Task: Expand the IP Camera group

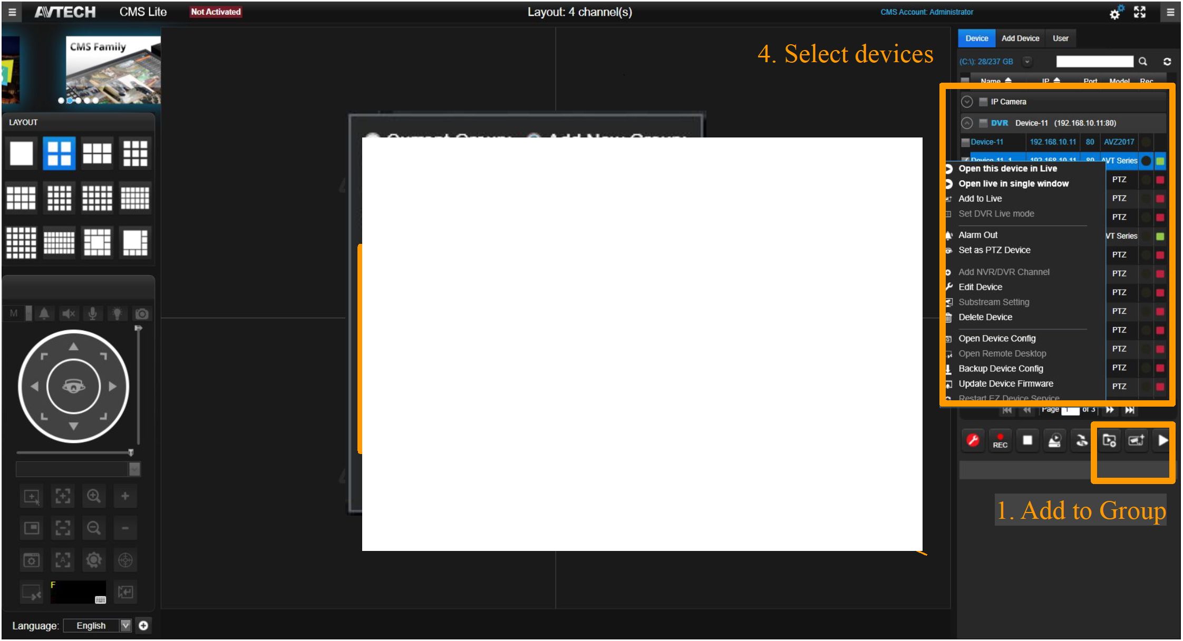Action: tap(966, 102)
